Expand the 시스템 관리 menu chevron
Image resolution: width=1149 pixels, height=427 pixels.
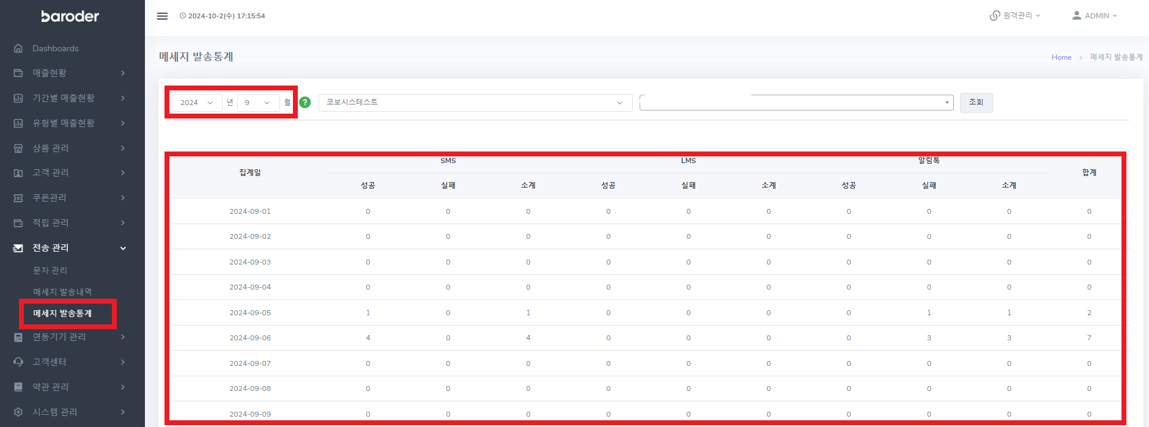pyautogui.click(x=123, y=412)
